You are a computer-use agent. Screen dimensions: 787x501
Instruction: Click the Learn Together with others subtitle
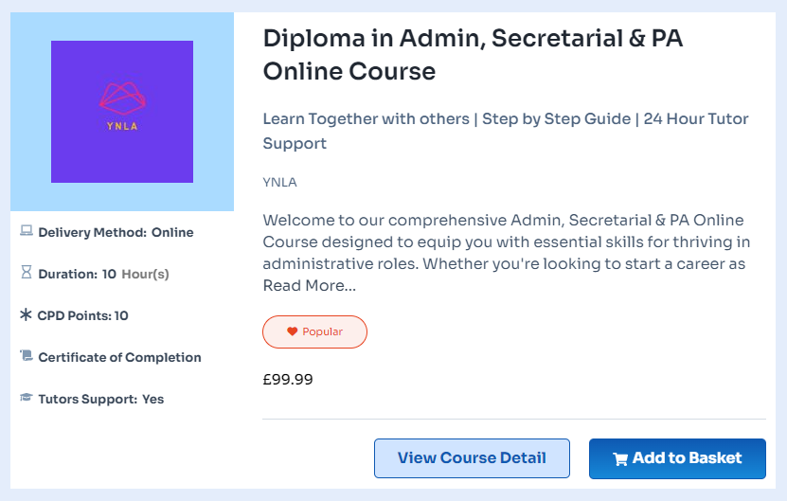click(506, 131)
